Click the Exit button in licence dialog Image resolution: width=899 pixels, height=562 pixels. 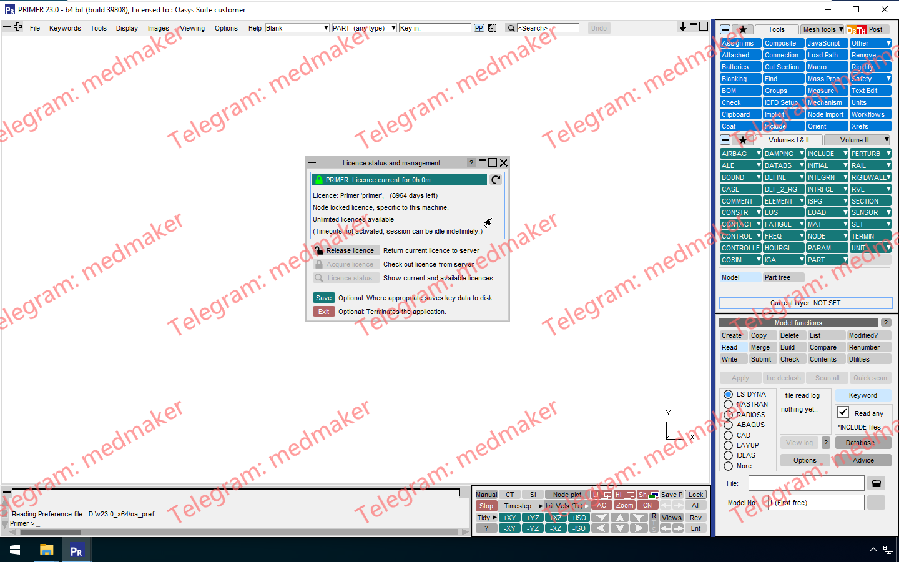click(x=323, y=312)
